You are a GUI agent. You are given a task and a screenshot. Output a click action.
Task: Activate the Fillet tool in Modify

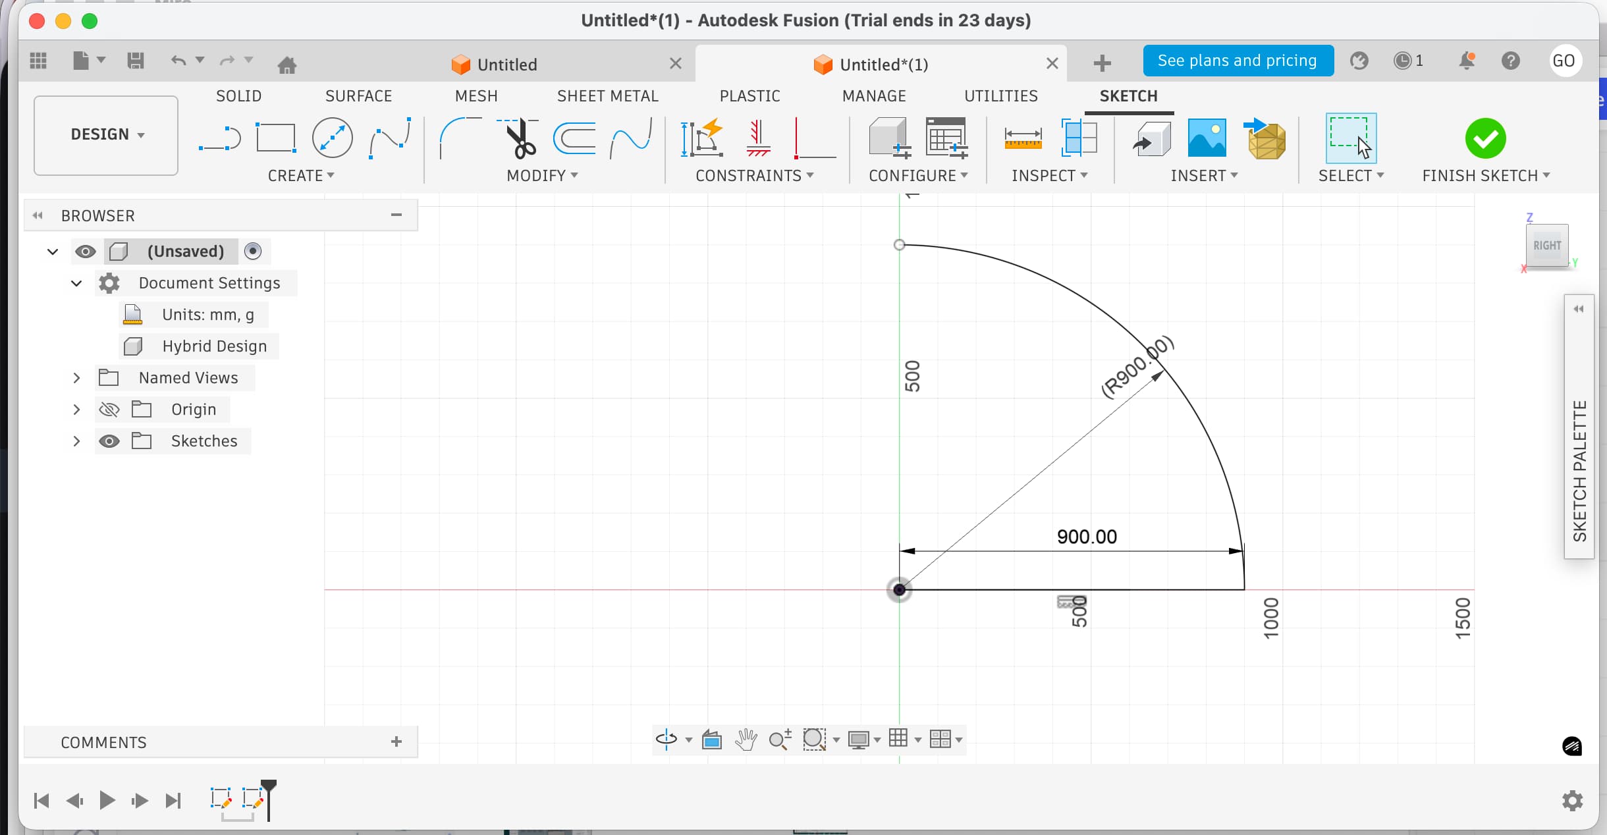459,138
